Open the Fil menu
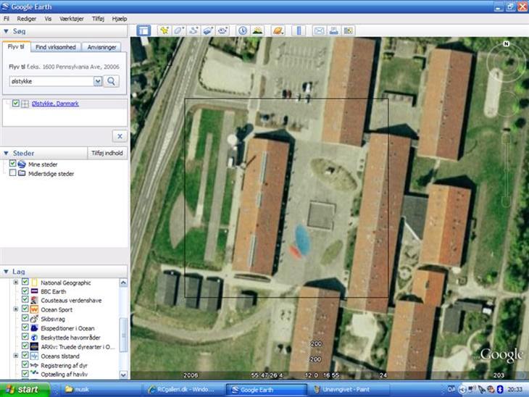The image size is (529, 397). pos(6,19)
